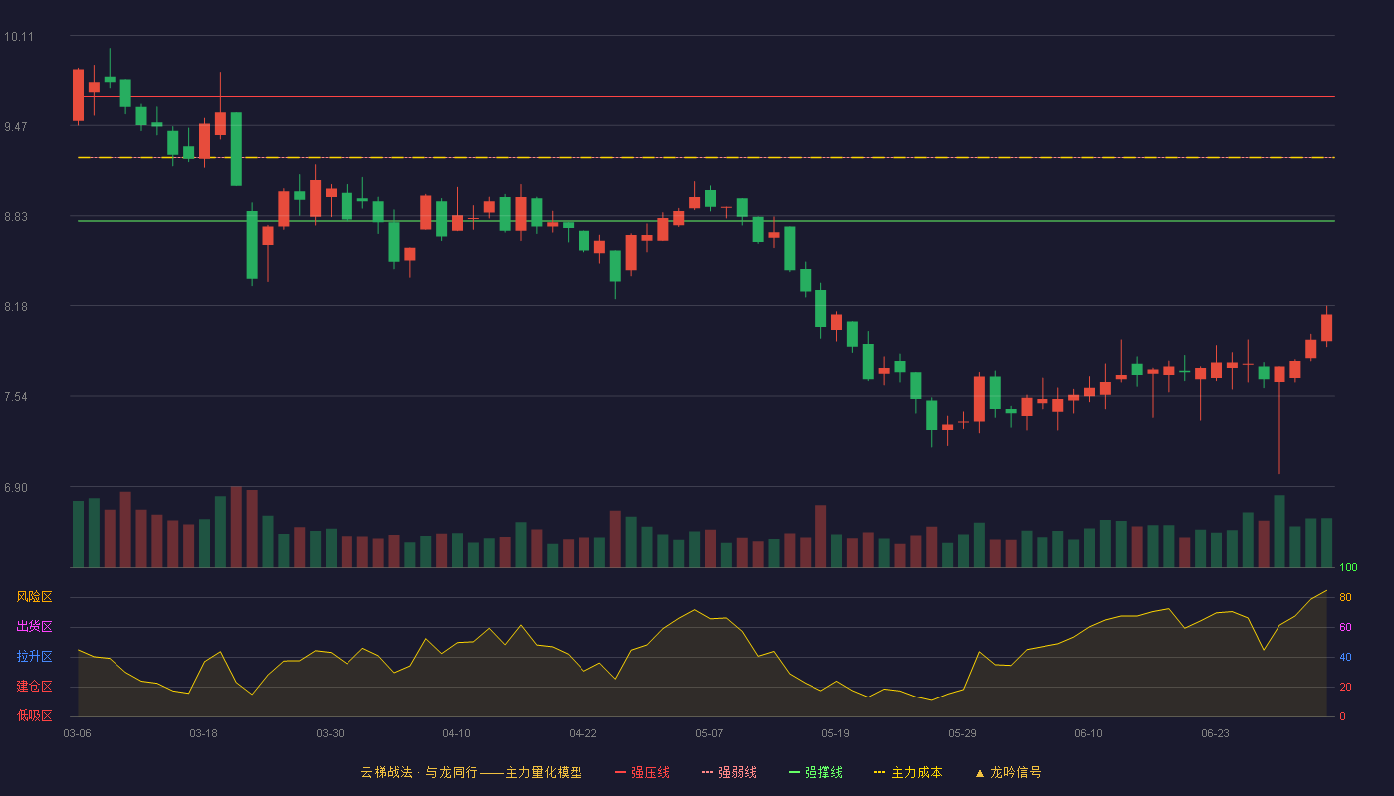This screenshot has height=796, width=1394.
Task: Click the green strong-support horizontal line
Action: [706, 221]
